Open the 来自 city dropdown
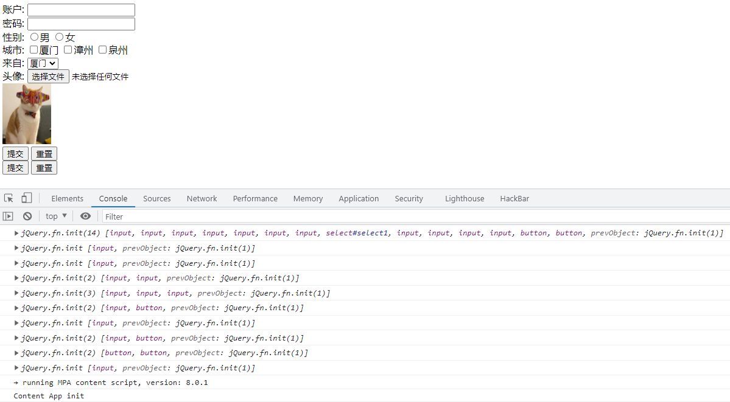The height and width of the screenshot is (402, 730). pyautogui.click(x=43, y=63)
